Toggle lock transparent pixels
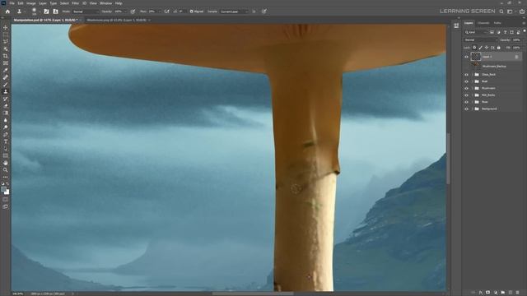 [474, 48]
